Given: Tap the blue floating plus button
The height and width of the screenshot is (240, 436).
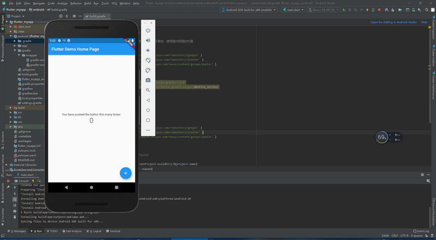Looking at the screenshot, I should [x=125, y=173].
